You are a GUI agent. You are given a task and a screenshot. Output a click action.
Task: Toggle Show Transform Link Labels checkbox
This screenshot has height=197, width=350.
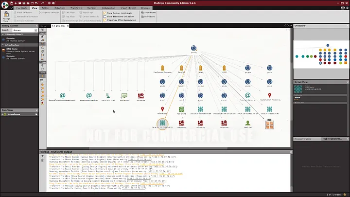pyautogui.click(x=105, y=17)
